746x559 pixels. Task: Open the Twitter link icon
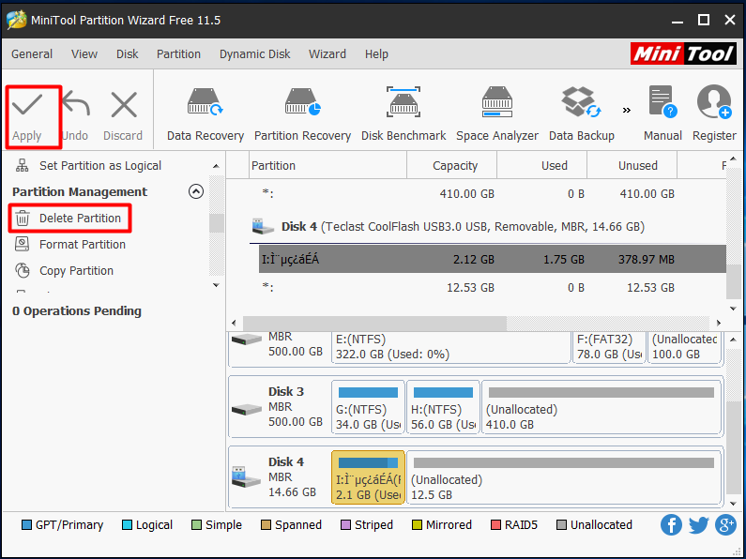(x=698, y=525)
